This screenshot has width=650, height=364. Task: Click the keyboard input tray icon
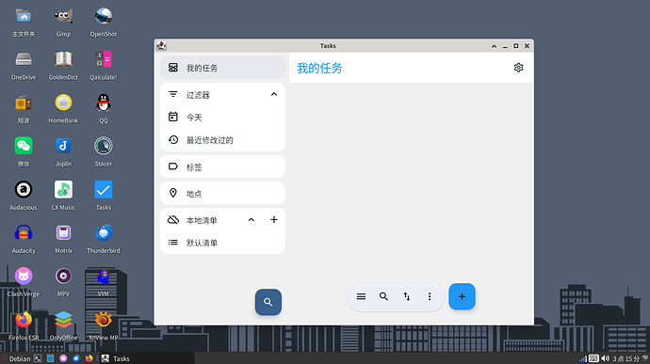(x=593, y=358)
